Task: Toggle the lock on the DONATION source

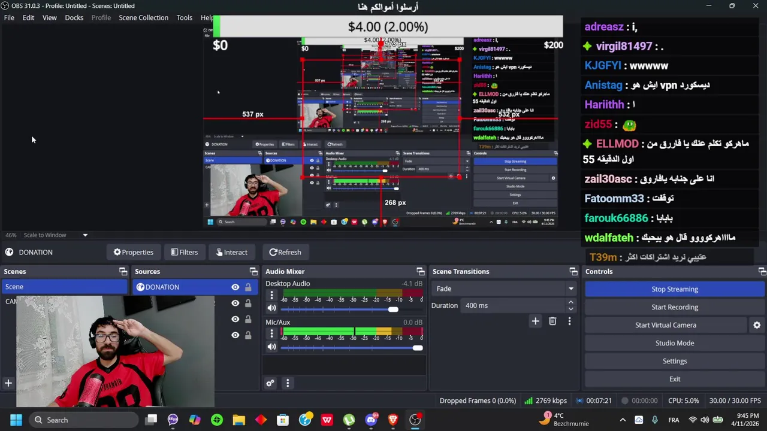Action: tap(248, 287)
